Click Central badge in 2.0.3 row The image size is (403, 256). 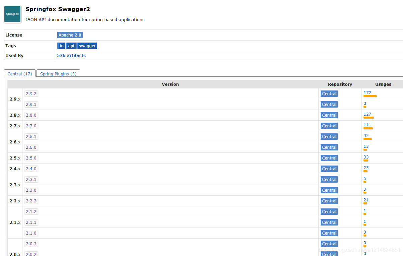(329, 244)
